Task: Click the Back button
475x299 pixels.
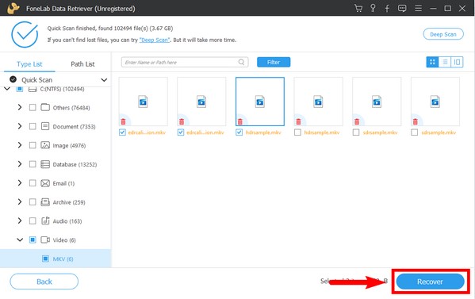Action: pyautogui.click(x=44, y=282)
